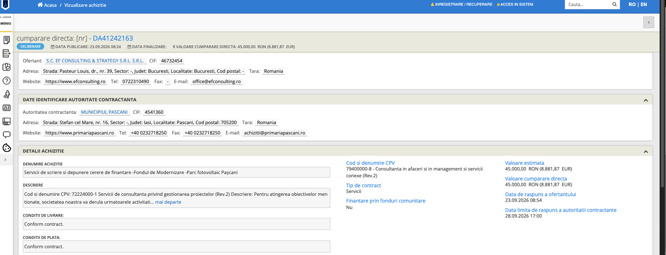The width and height of the screenshot is (666, 255).
Task: Open Inregistrare / Recuperare menu item
Action: [461, 4]
